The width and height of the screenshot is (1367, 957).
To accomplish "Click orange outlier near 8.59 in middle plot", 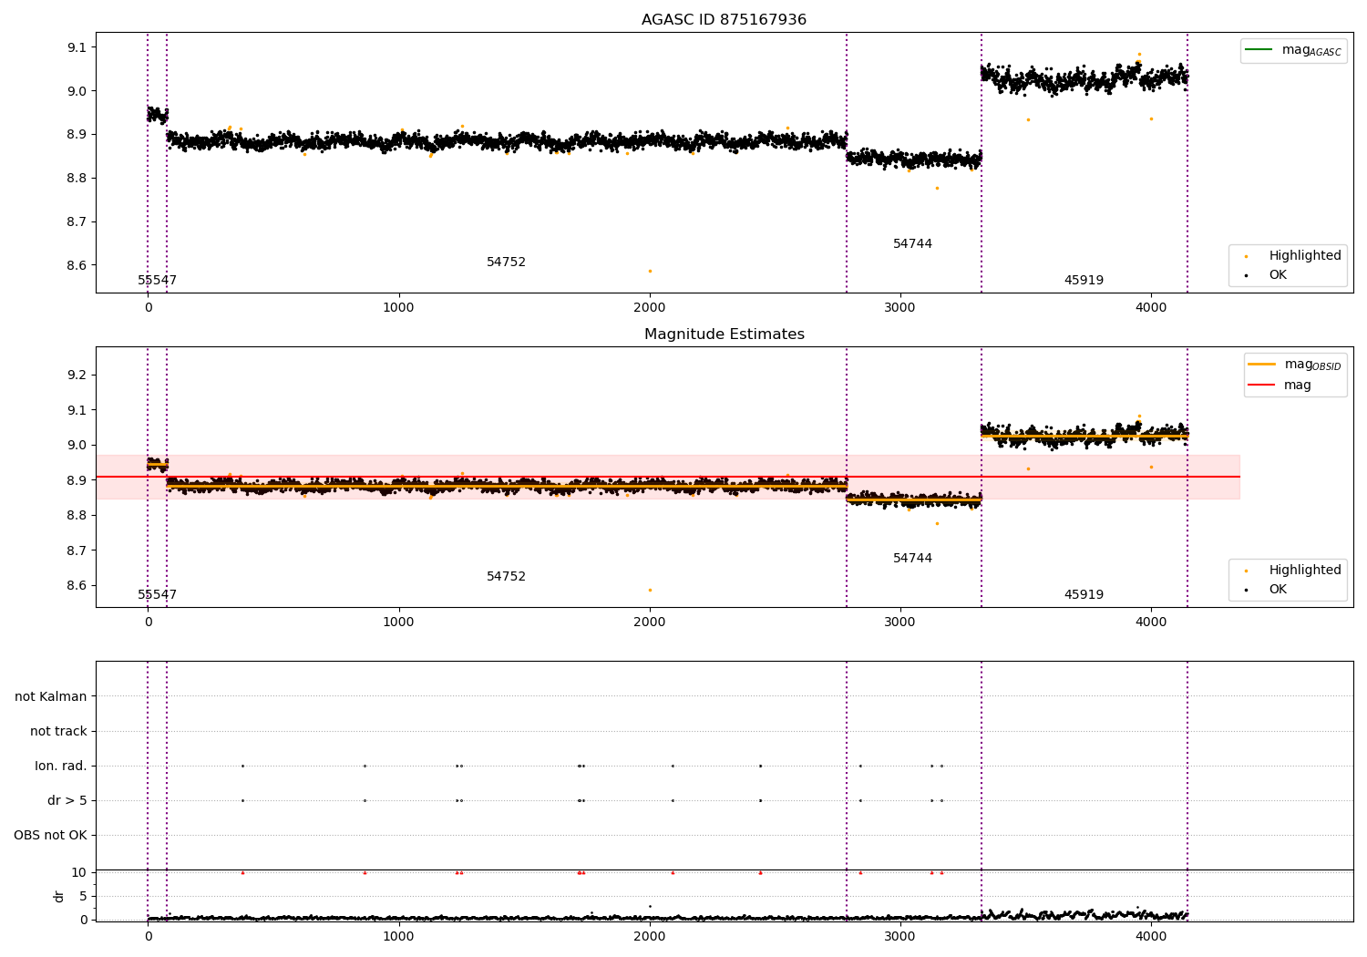I will 650,590.
